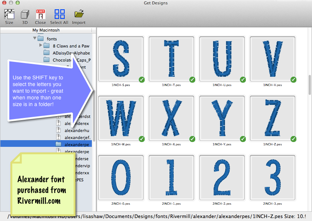Select the number 2 design thumbnail
This screenshot has height=221, width=312.
pyautogui.click(x=222, y=178)
